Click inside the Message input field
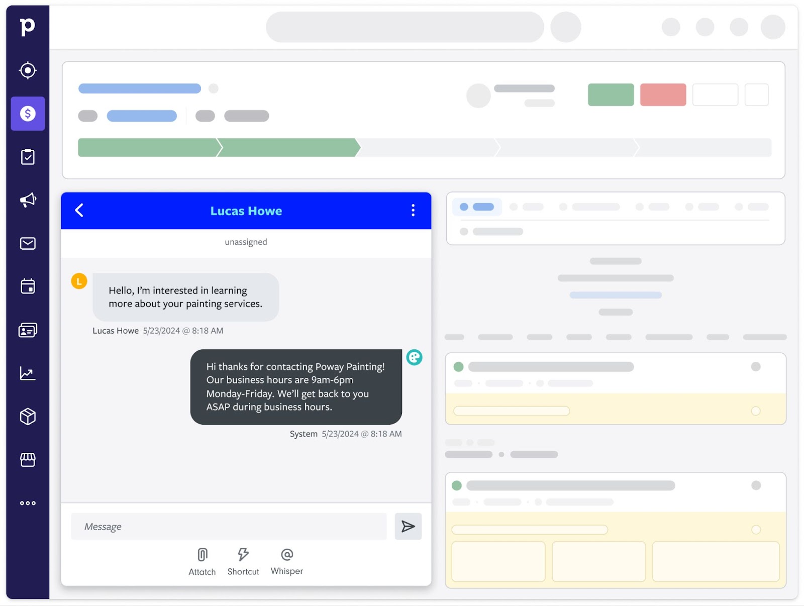 click(x=226, y=526)
